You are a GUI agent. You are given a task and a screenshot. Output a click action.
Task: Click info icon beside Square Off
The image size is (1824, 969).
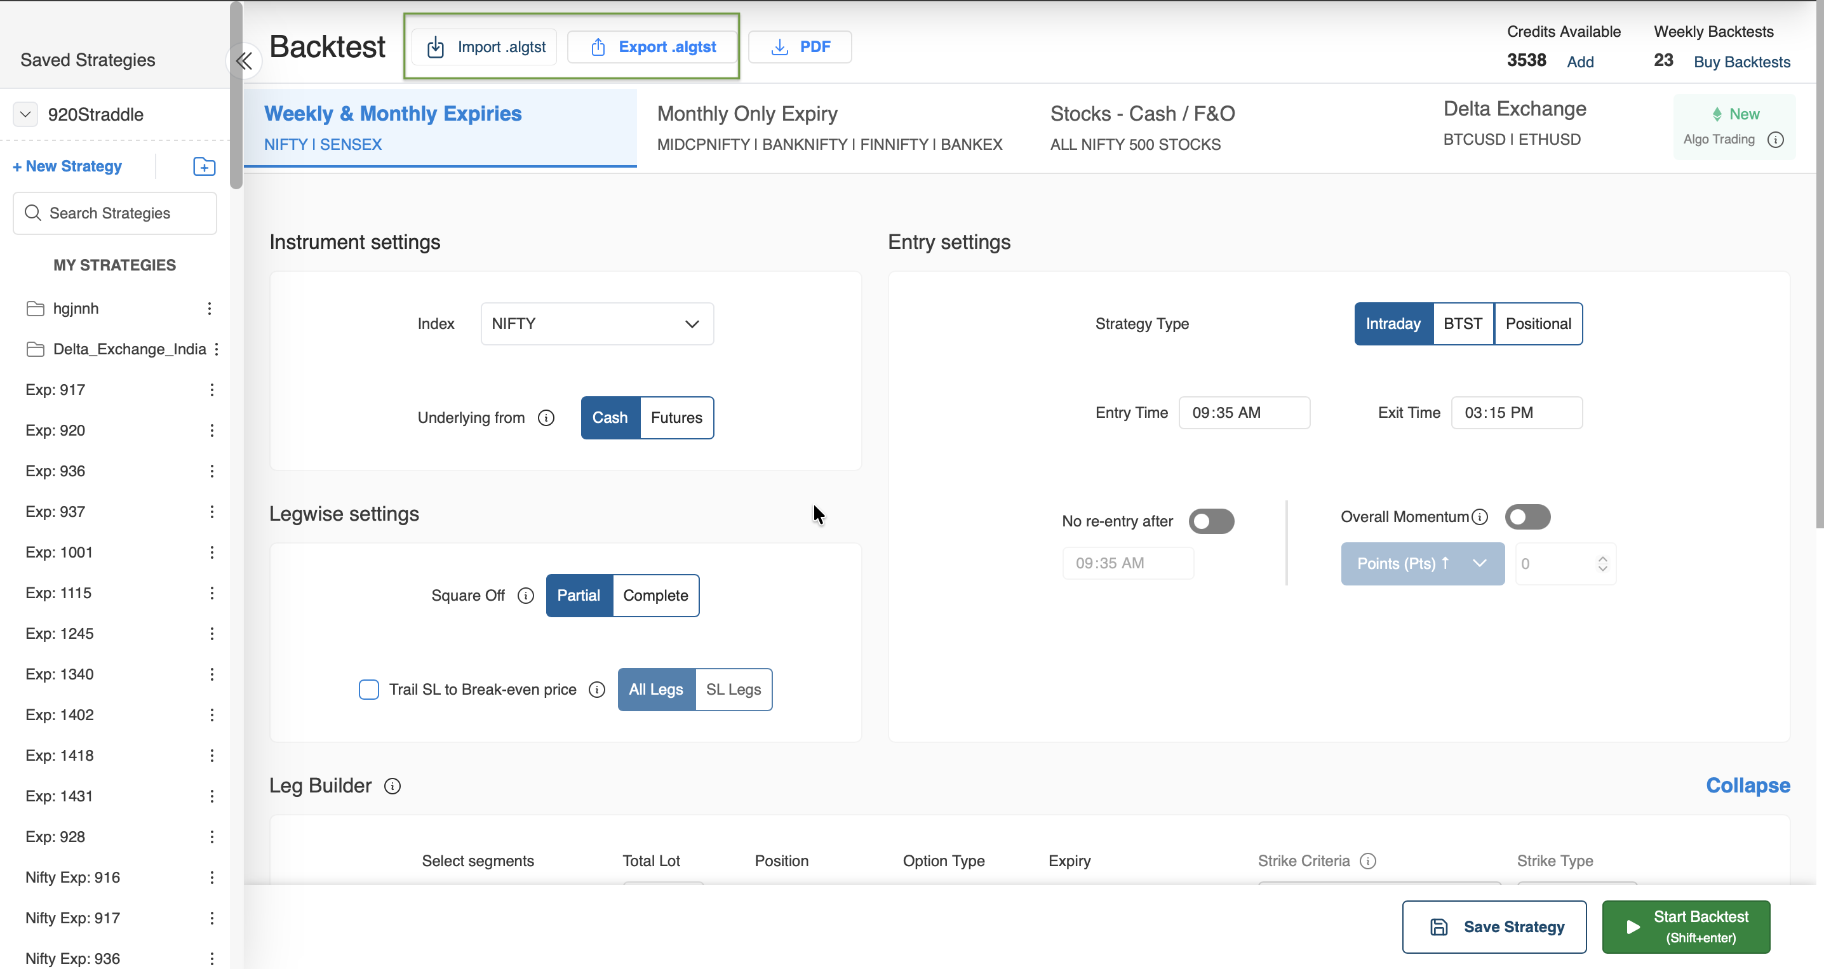[525, 595]
